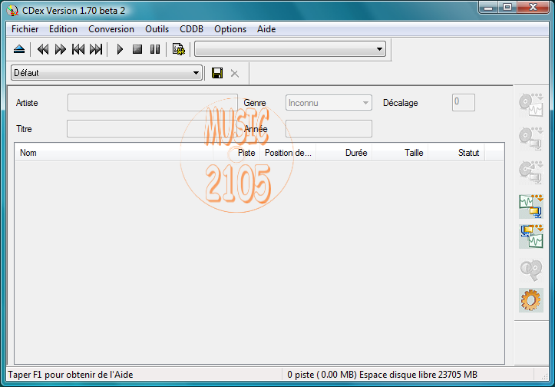Jump to the previous track
The width and height of the screenshot is (555, 387).
point(78,49)
